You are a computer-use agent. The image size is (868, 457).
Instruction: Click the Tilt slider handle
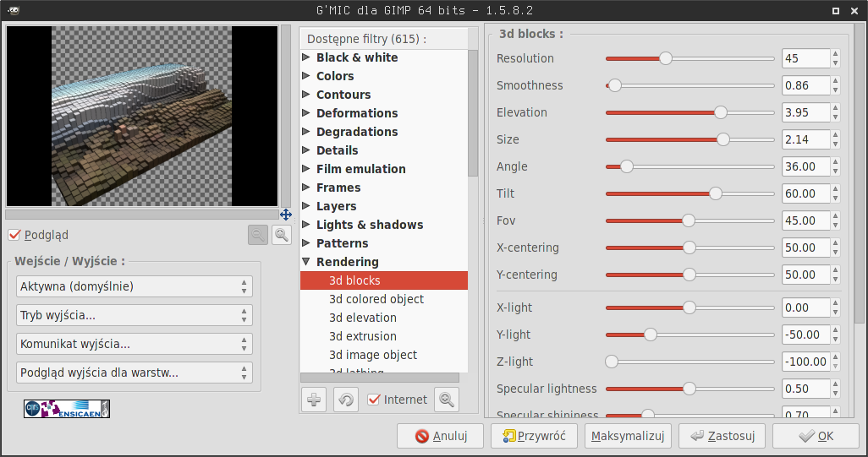(715, 193)
